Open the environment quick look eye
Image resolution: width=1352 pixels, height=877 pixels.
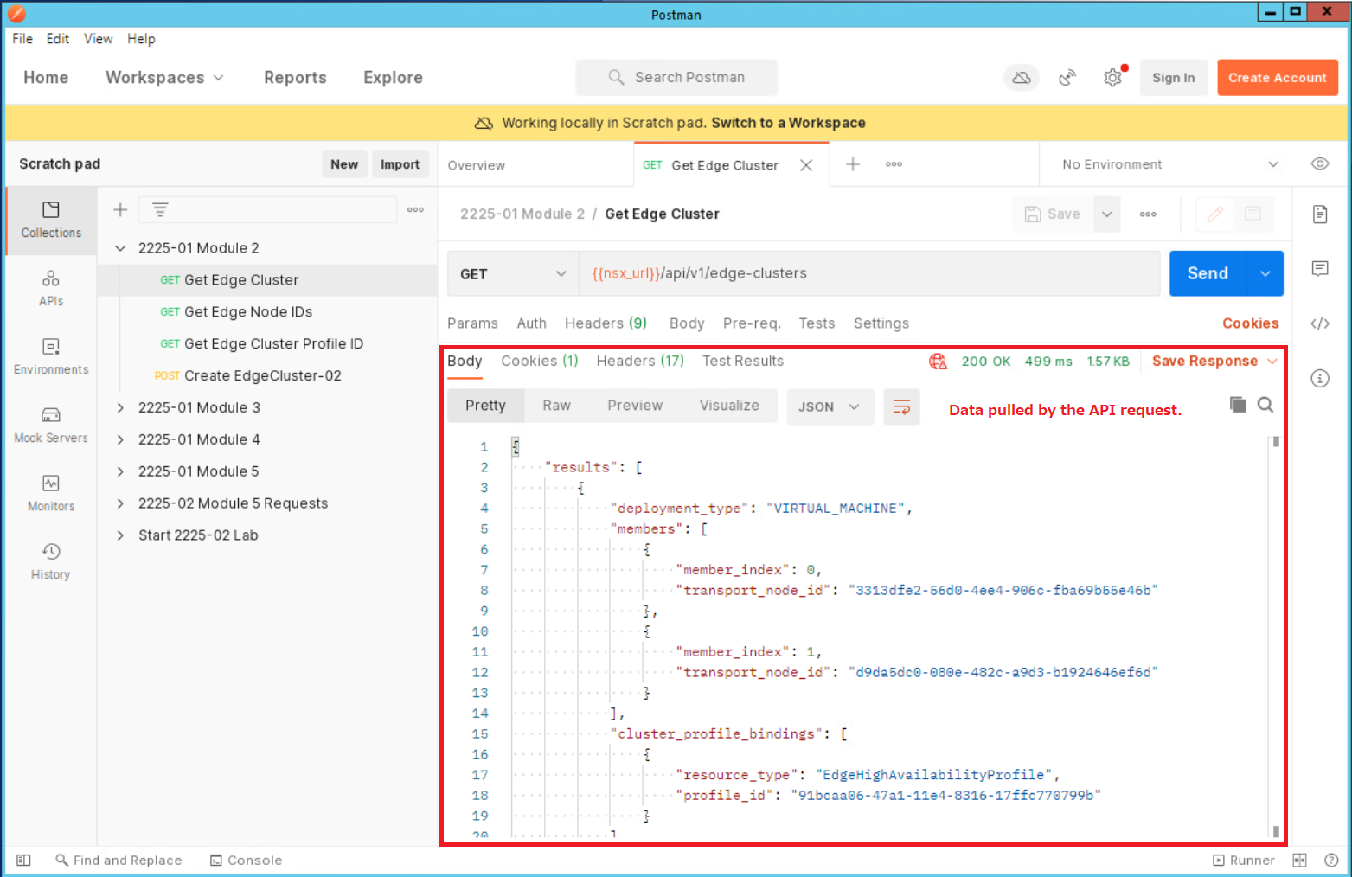(1319, 163)
